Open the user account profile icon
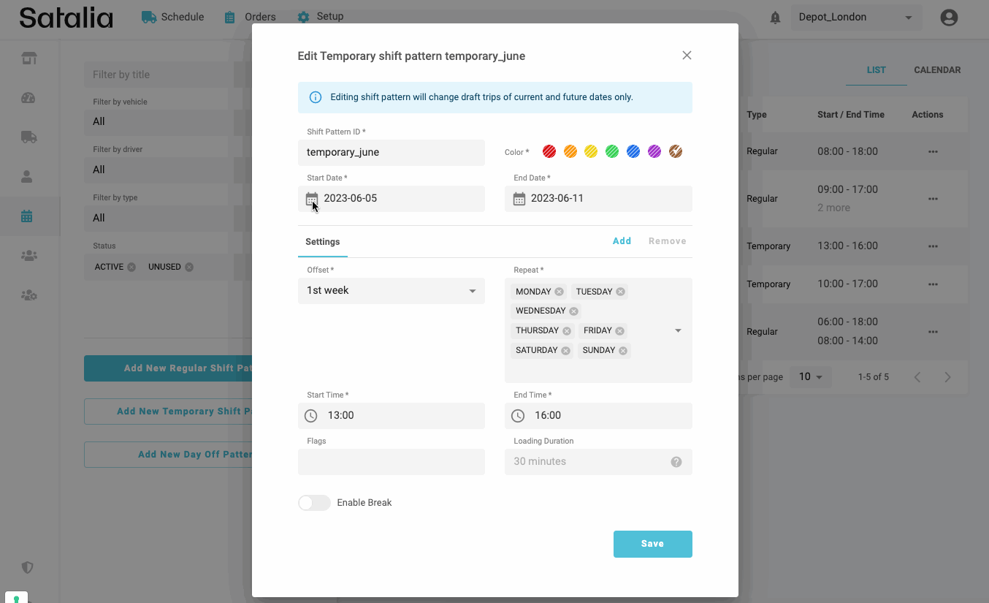 949,18
